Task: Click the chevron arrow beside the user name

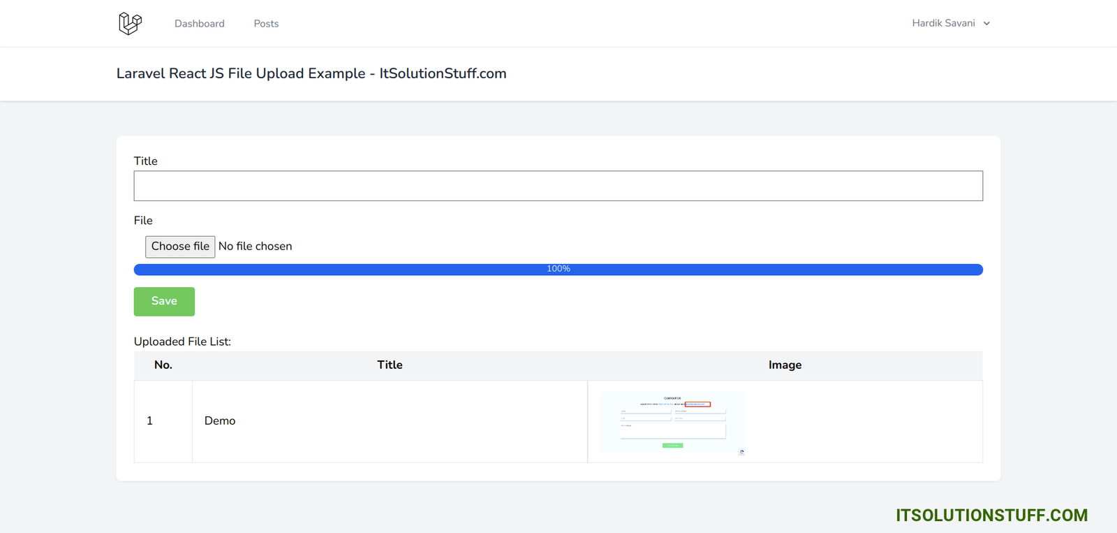Action: click(986, 24)
